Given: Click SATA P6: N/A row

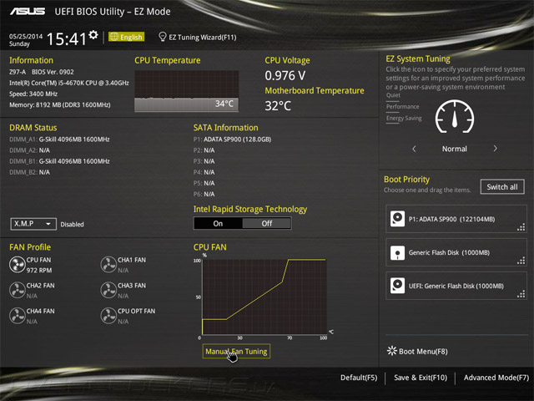Looking at the screenshot, I should (204, 194).
